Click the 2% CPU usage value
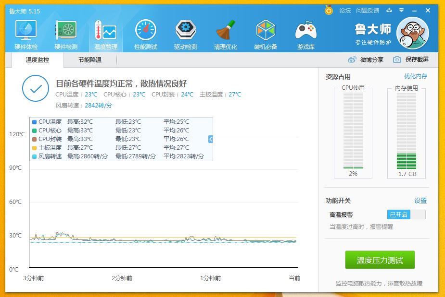The width and height of the screenshot is (445, 297). coord(353,174)
